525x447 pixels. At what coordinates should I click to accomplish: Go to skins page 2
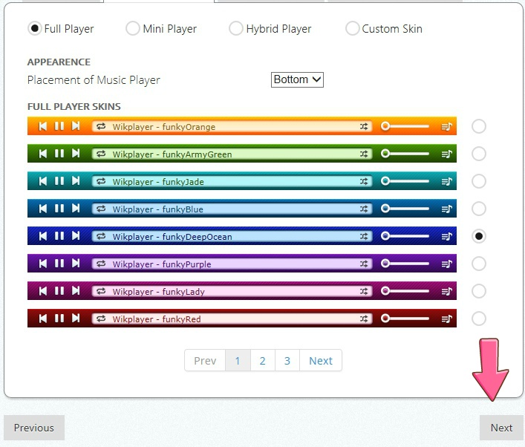click(x=263, y=360)
